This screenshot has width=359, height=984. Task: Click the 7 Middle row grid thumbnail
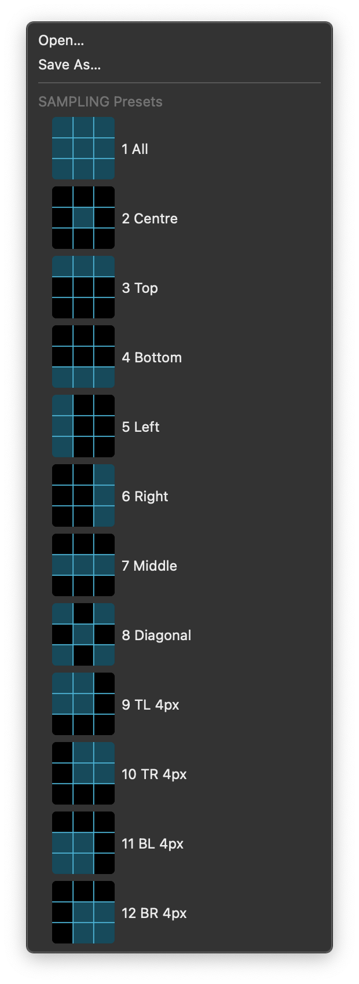83,565
